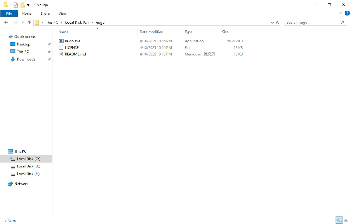This screenshot has height=224, width=351.
Task: Expand the ribbon using the chevron
Action: 340,13
